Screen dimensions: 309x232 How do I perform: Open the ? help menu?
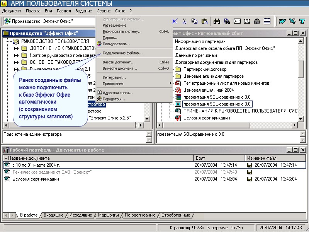pos(131,11)
